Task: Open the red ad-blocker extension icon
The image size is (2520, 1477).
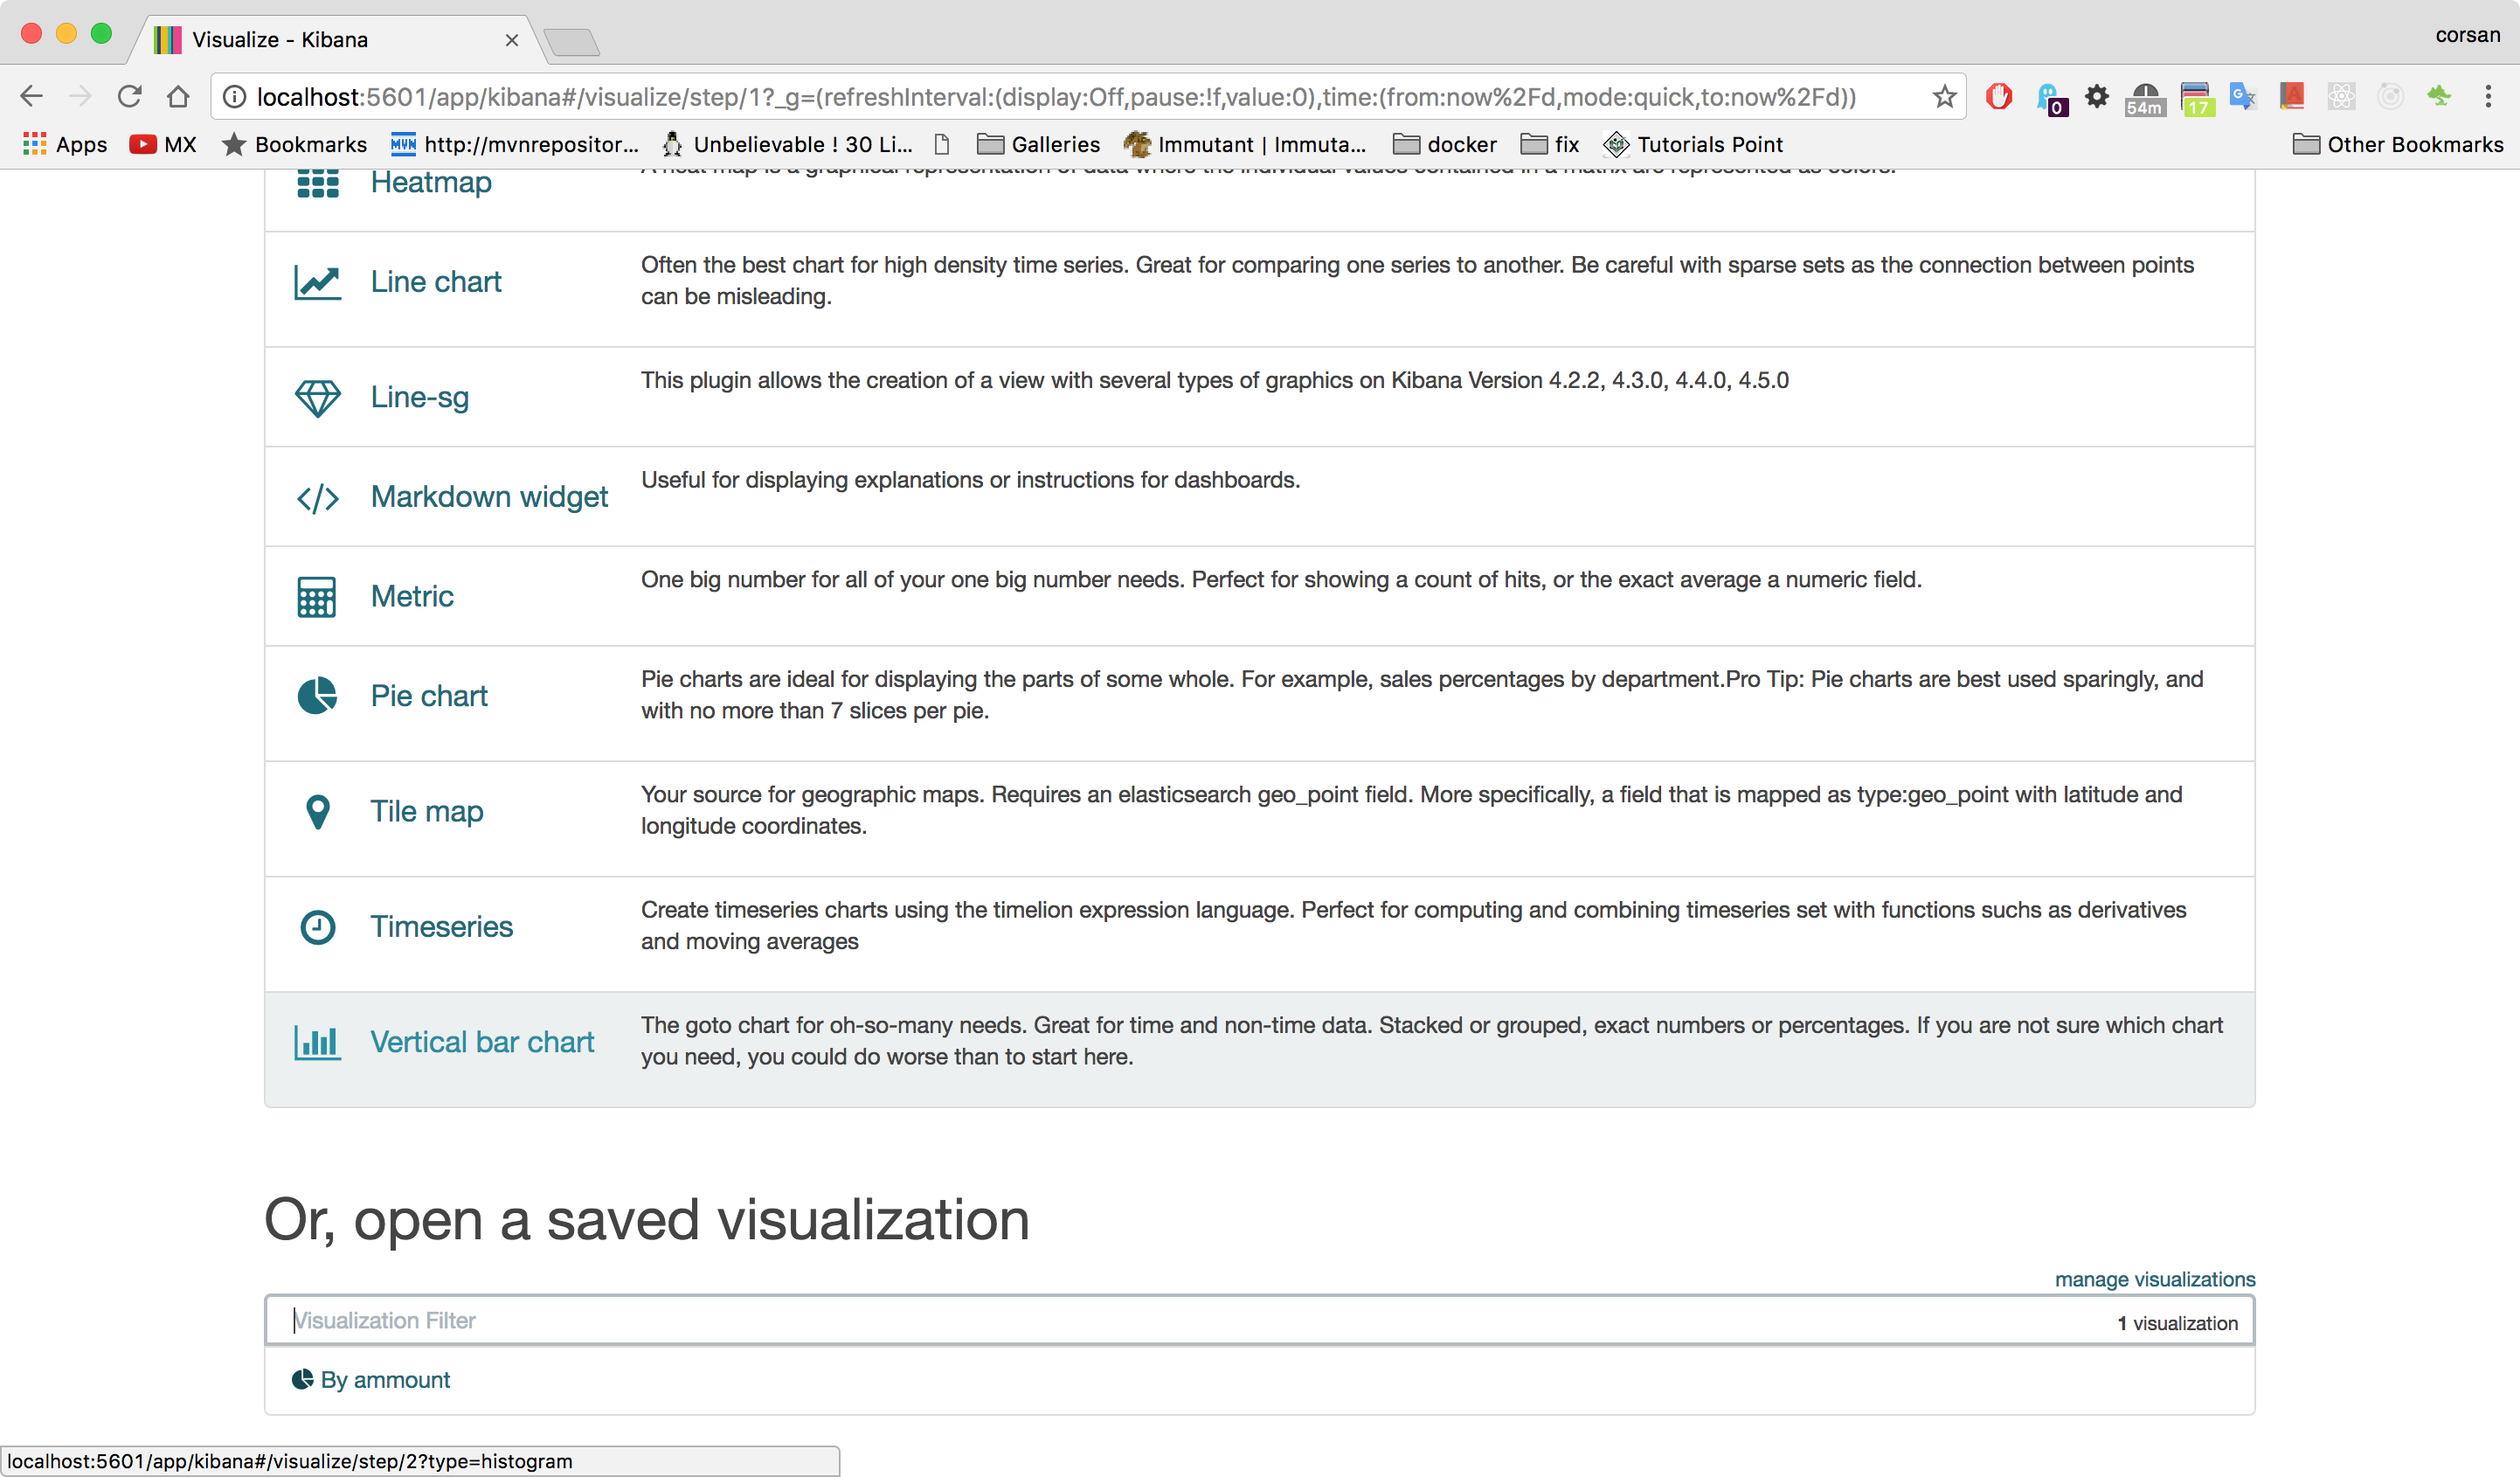Action: 1999,97
